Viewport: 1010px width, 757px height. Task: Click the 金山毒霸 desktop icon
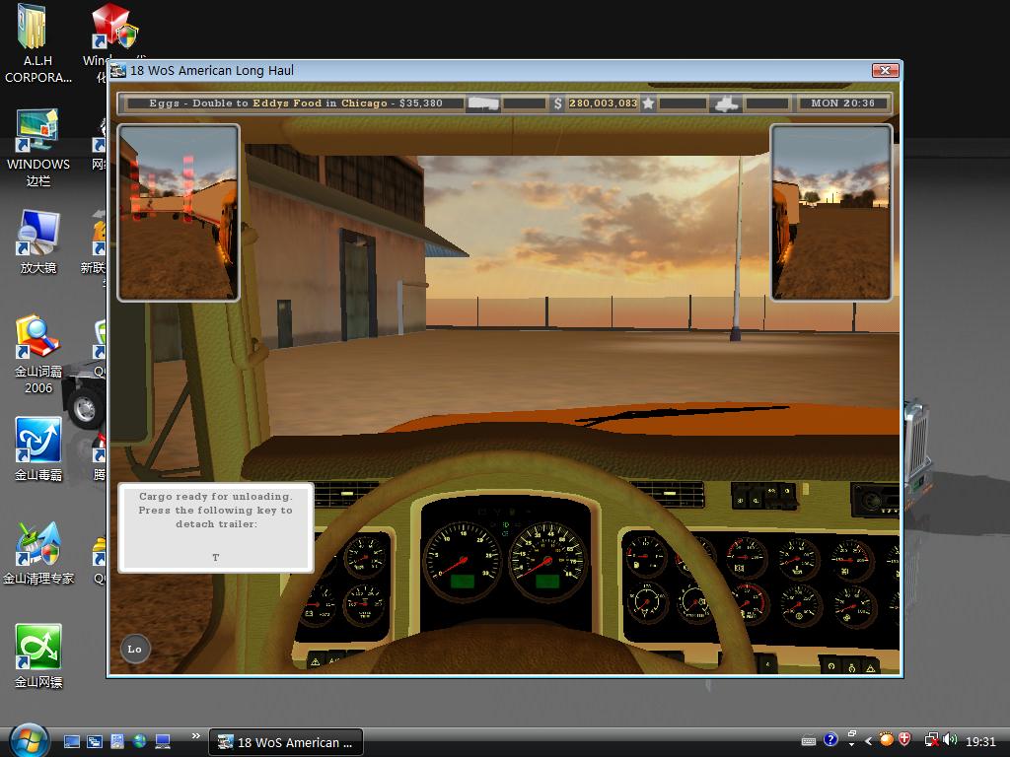click(x=38, y=449)
